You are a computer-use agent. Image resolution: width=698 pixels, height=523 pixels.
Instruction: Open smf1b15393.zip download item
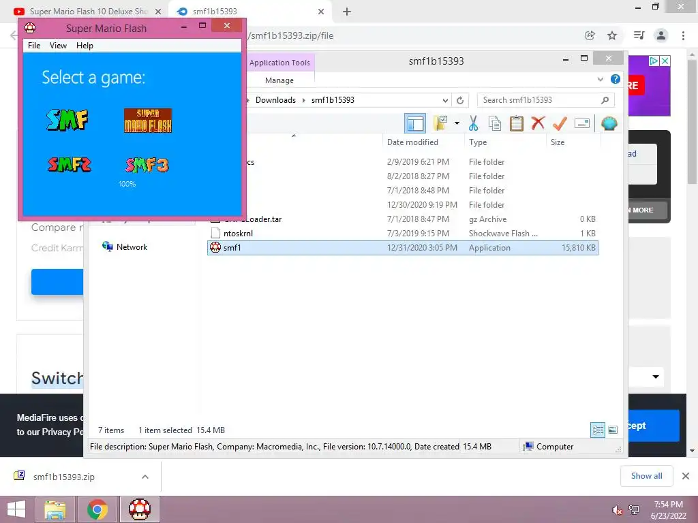63,477
